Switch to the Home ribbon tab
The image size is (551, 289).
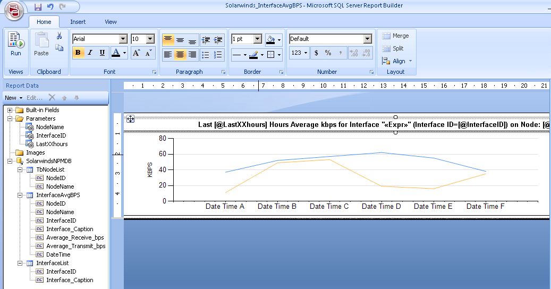click(x=44, y=22)
